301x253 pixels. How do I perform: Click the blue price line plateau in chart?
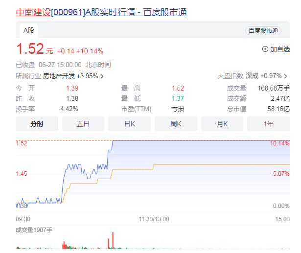(x=196, y=140)
